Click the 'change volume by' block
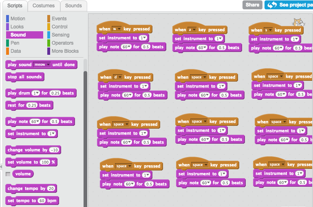Image resolution: width=313 pixels, height=207 pixels. point(33,150)
